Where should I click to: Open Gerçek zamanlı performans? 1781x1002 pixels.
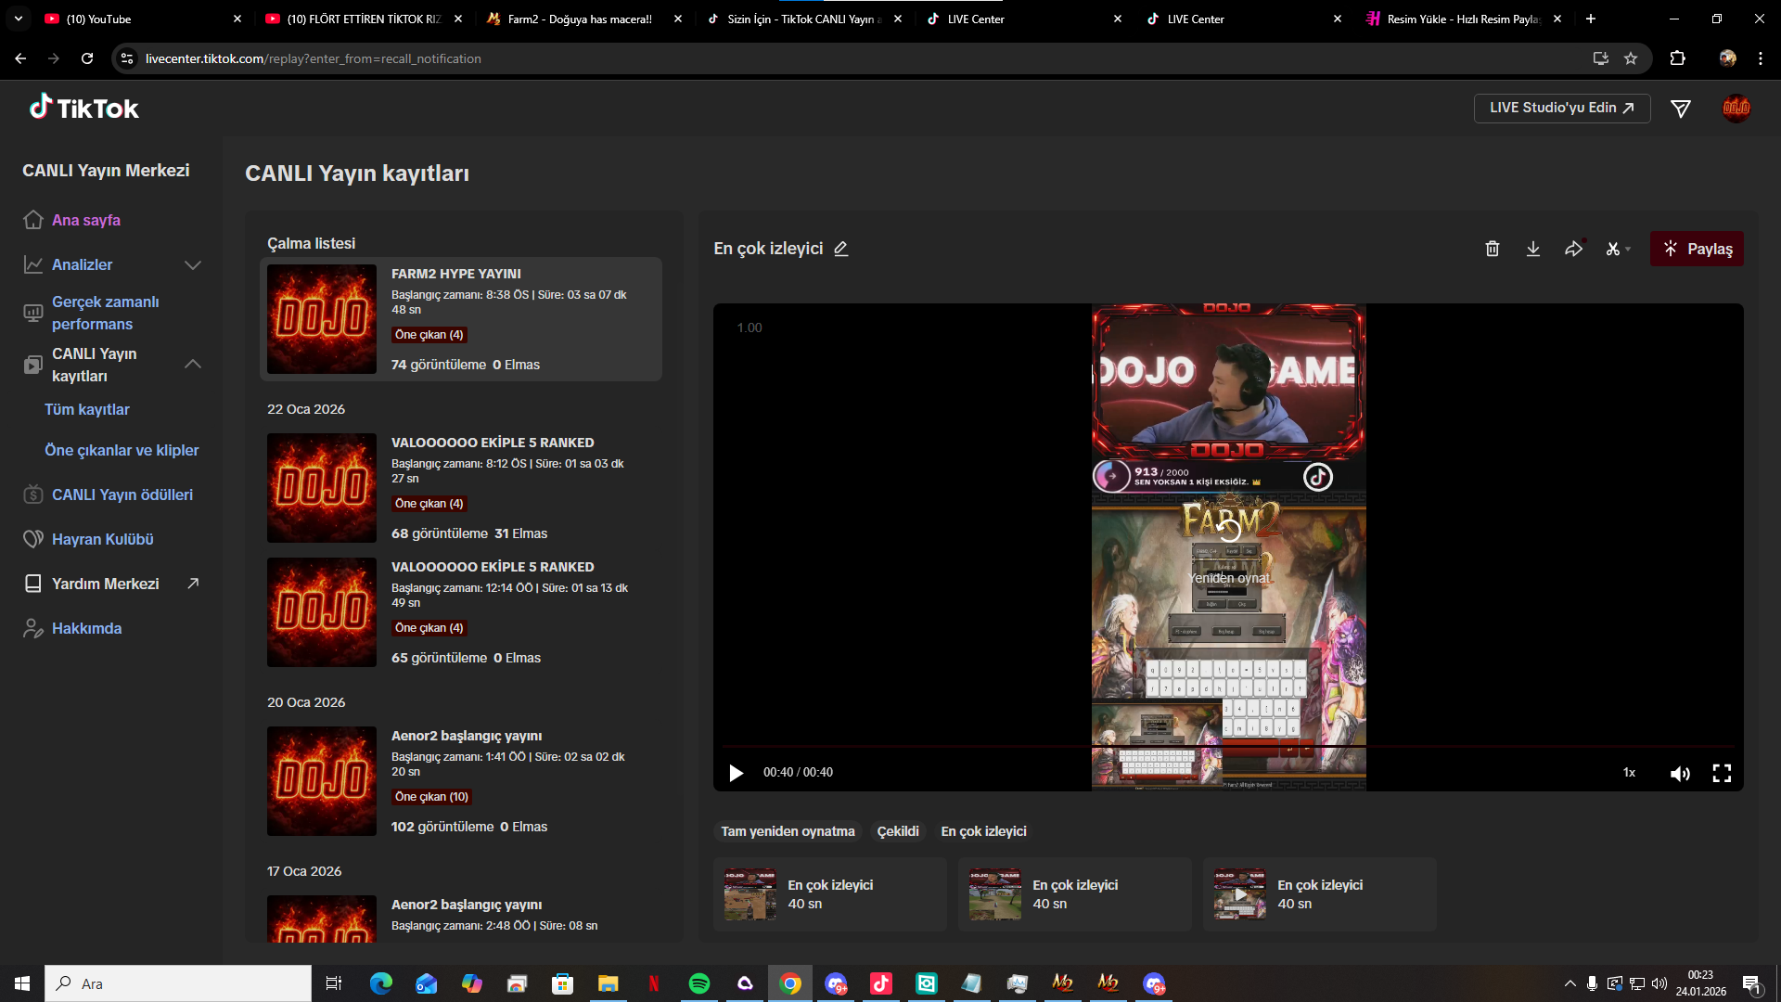click(105, 313)
